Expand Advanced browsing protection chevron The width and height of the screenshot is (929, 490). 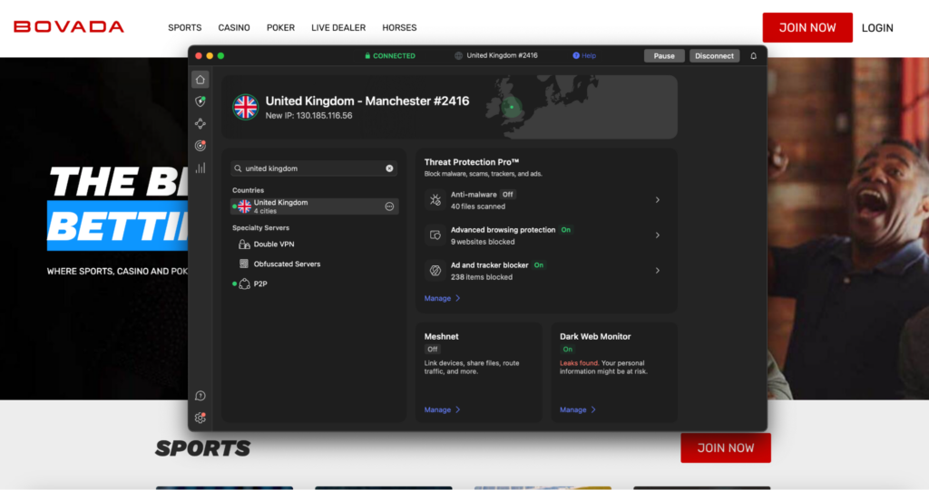658,235
